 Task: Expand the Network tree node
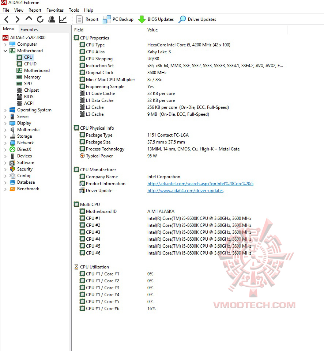pos(5,143)
